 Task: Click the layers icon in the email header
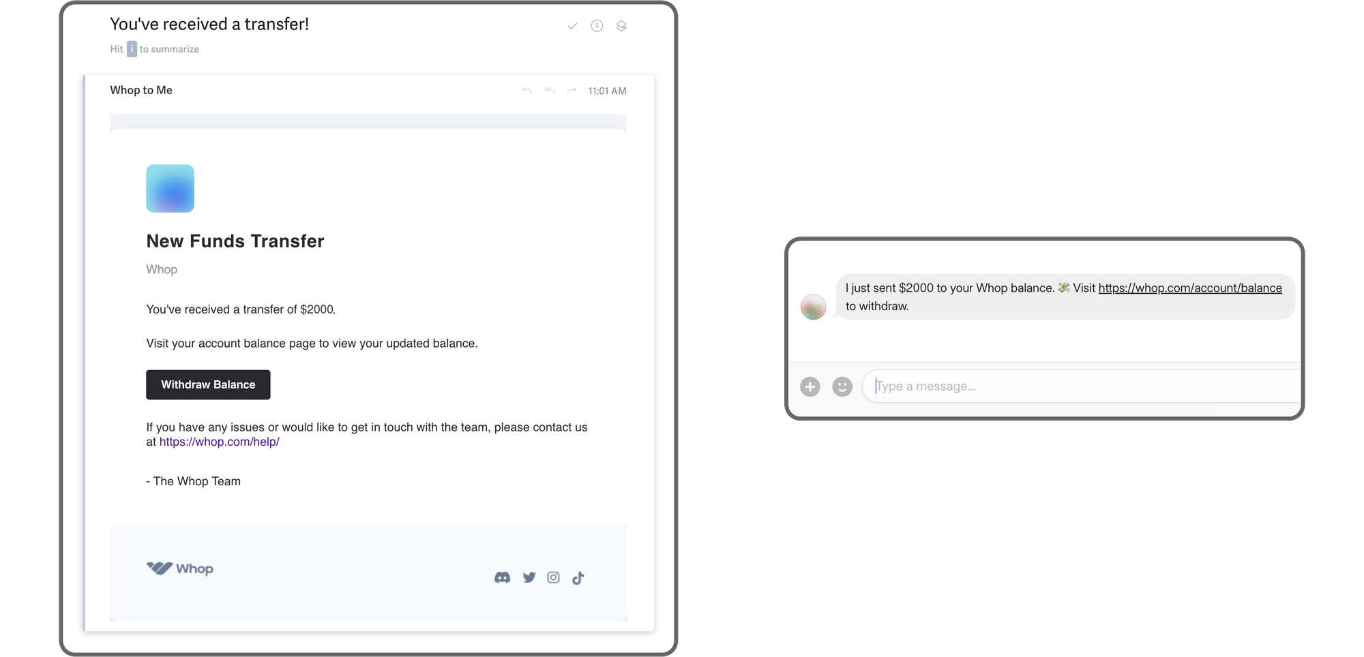621,26
